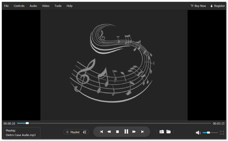Click the Register key icon

(x=212, y=6)
